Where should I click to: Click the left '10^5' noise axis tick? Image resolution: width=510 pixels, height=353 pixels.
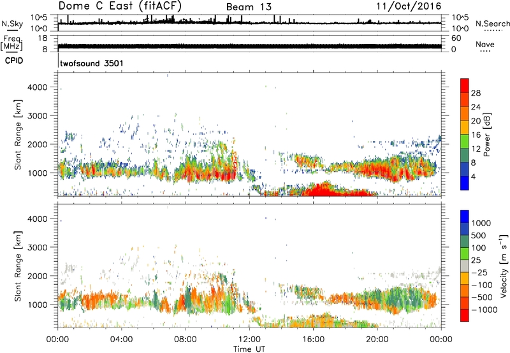pyautogui.click(x=39, y=17)
